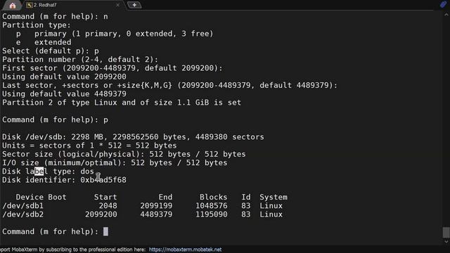Click the paperclip icon at top right
The image size is (450, 253).
click(x=443, y=5)
